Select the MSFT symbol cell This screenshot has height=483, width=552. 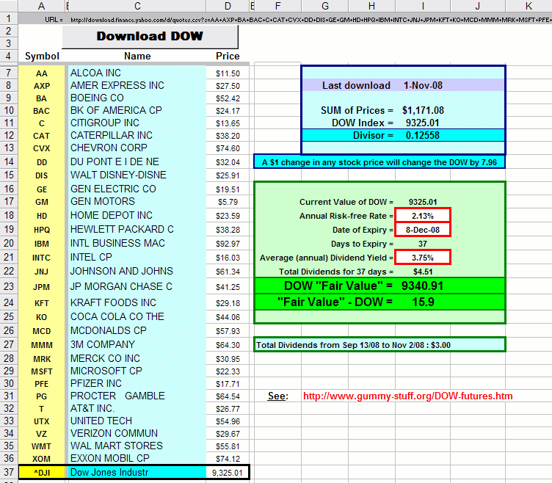42,371
